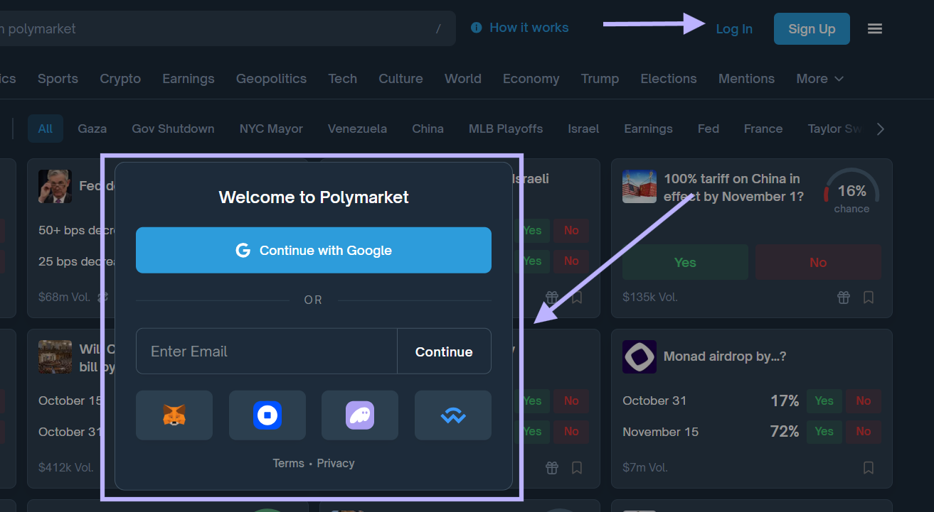
Task: Bookmark the 100% tariff on China market
Action: pos(868,298)
